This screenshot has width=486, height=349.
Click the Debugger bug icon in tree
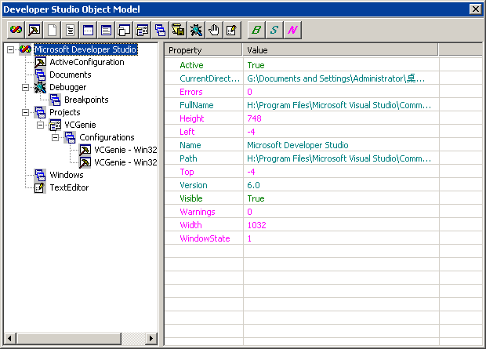[x=40, y=88]
